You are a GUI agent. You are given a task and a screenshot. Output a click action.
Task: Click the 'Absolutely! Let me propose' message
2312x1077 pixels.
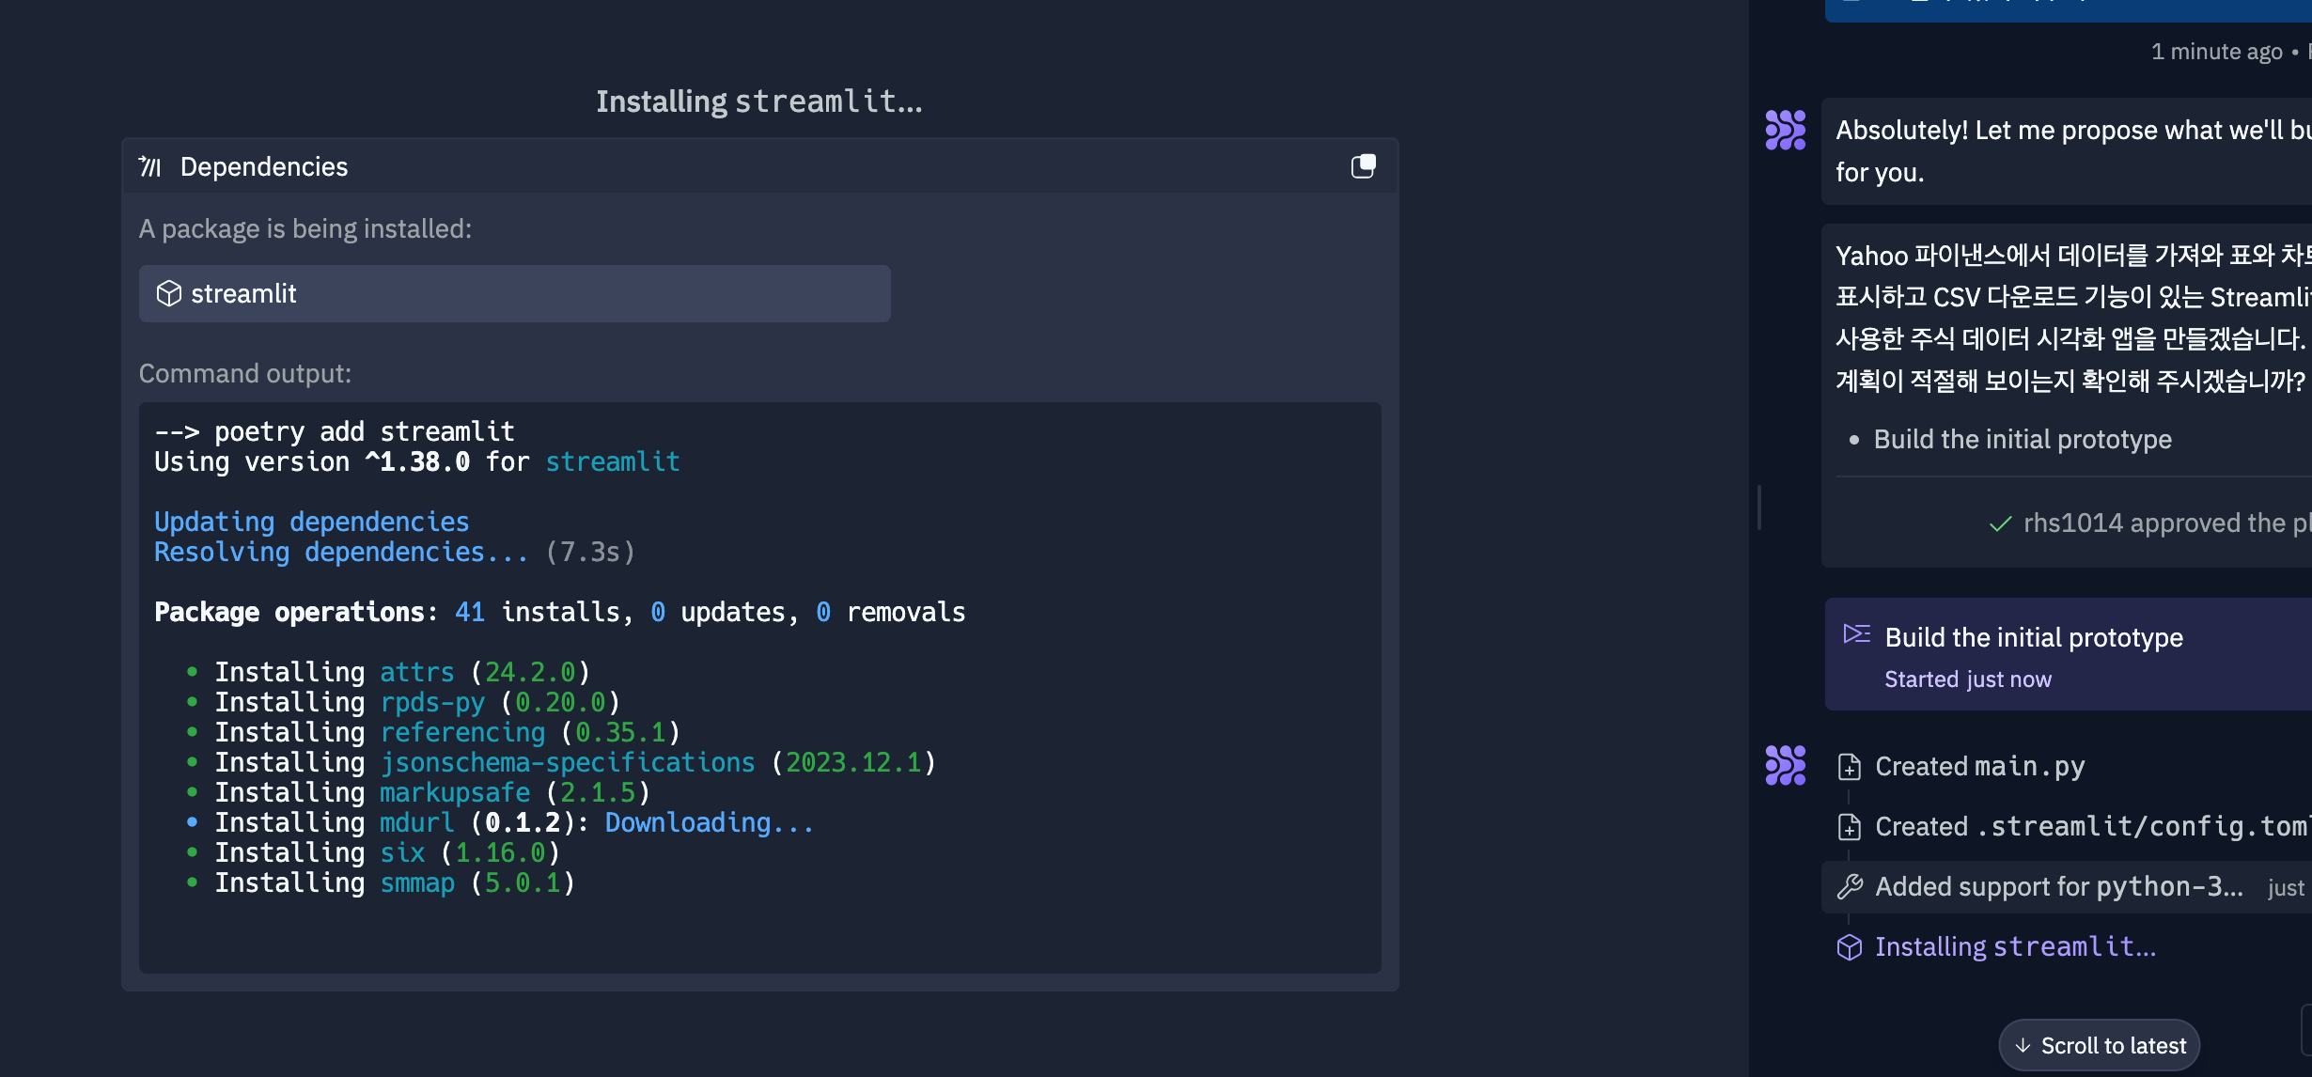(2067, 150)
